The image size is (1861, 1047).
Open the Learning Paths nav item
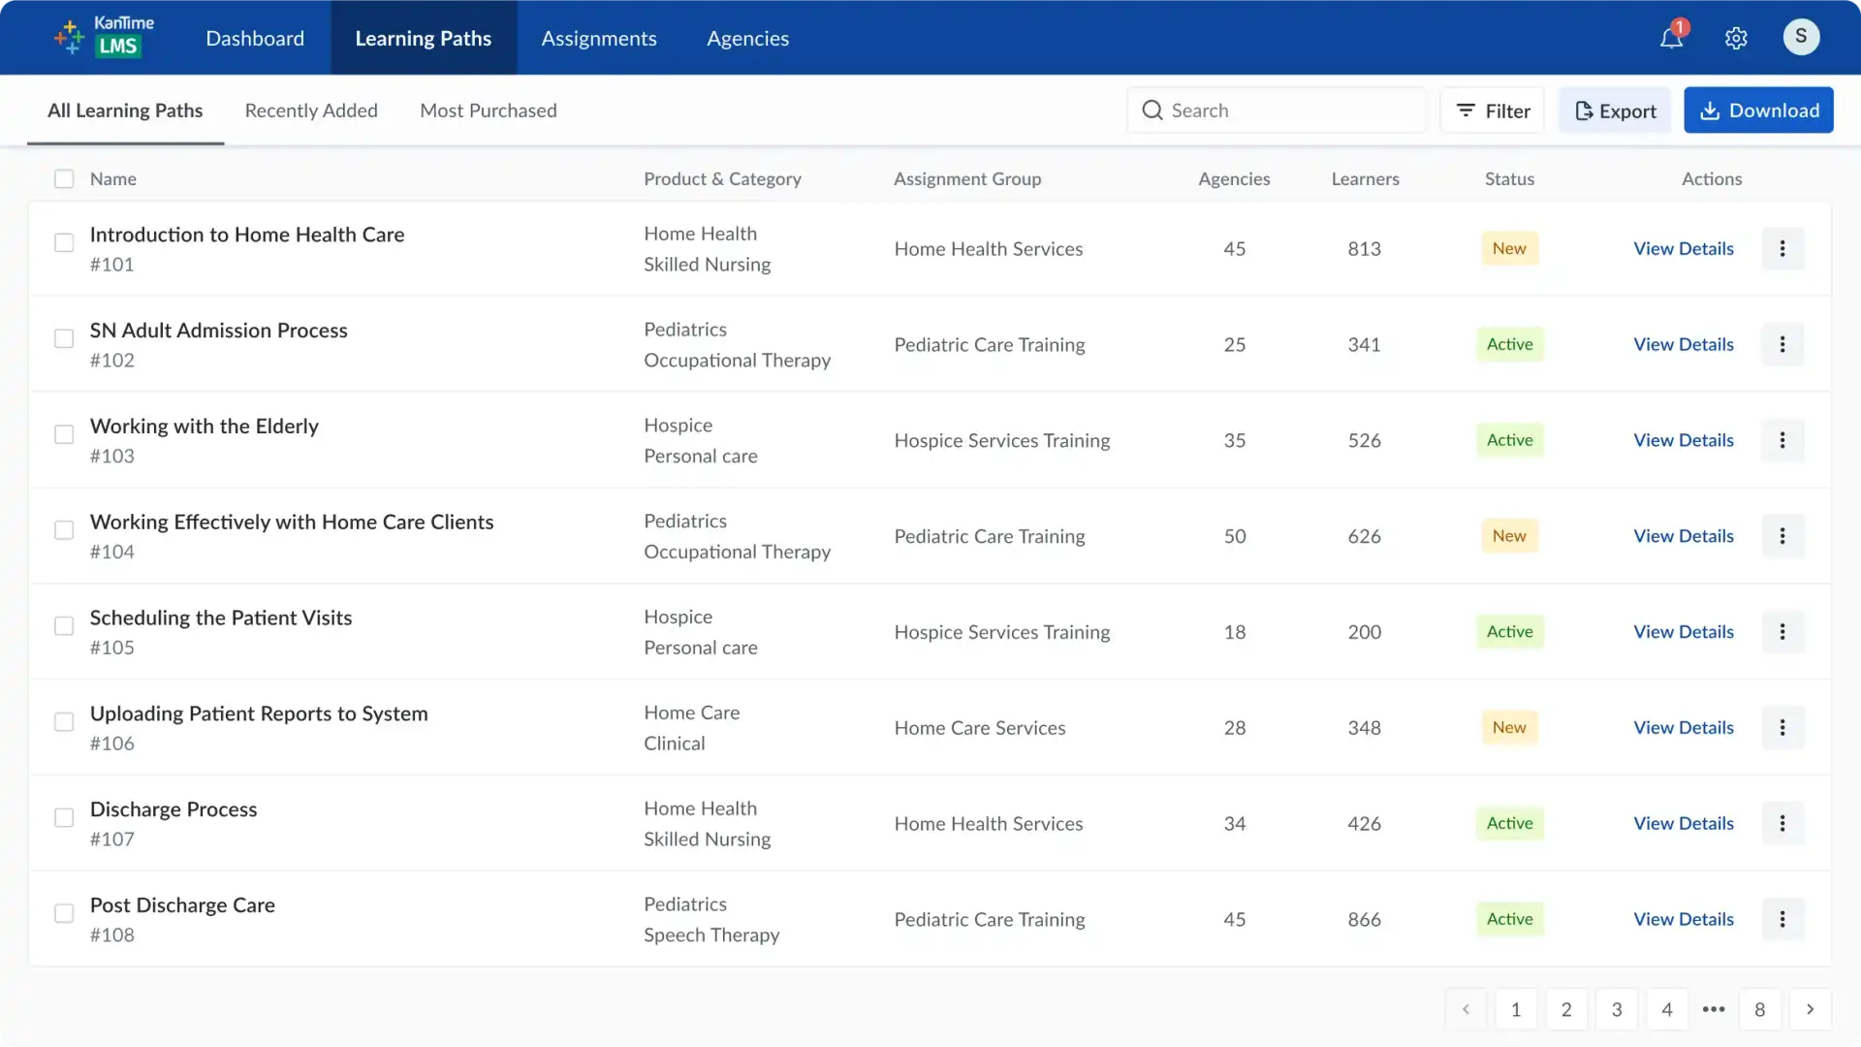coord(424,38)
